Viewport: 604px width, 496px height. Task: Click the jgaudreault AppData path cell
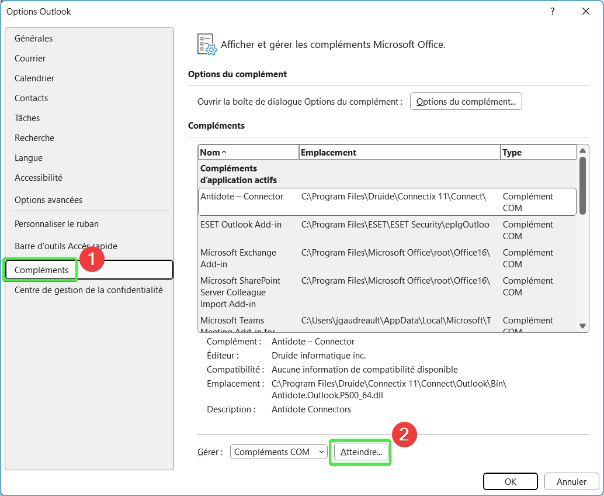point(396,321)
